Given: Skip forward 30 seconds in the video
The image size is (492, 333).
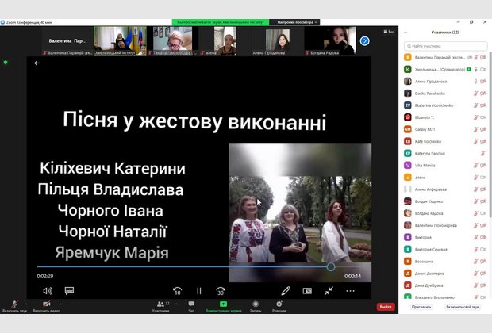Looking at the screenshot, I should (221, 291).
